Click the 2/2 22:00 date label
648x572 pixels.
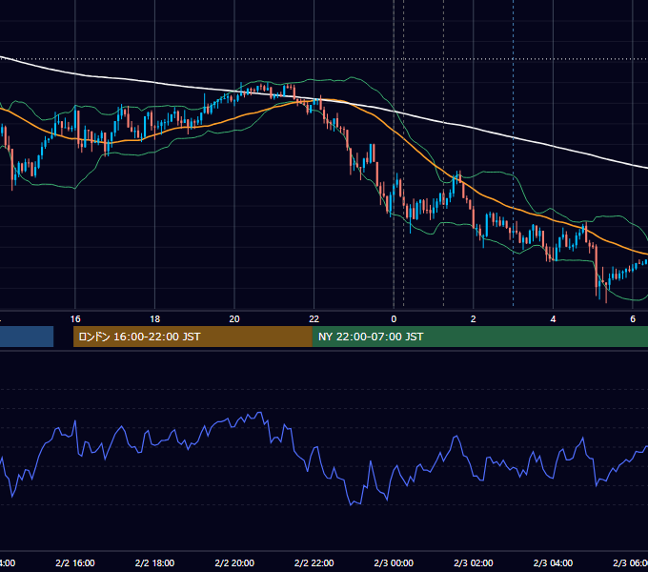click(x=314, y=563)
